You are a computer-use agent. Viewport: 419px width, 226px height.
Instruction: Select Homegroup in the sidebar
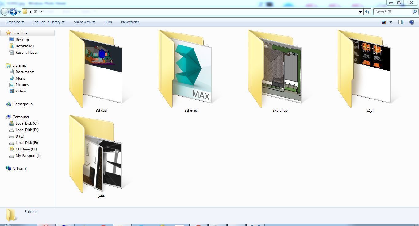coord(22,104)
